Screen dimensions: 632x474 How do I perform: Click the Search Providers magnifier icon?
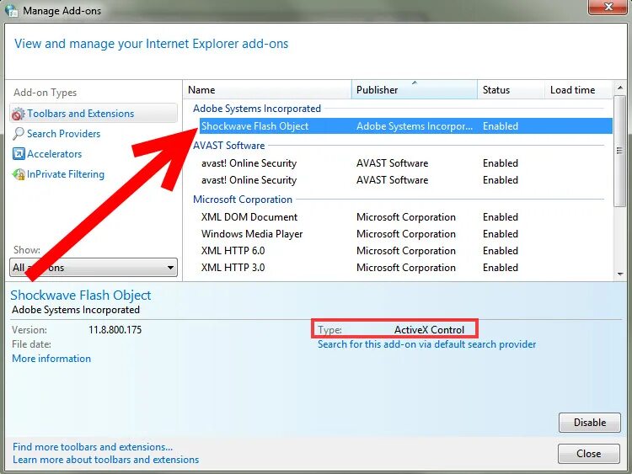(x=19, y=134)
